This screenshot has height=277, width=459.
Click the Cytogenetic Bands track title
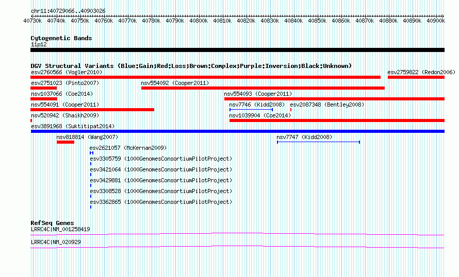[61, 38]
